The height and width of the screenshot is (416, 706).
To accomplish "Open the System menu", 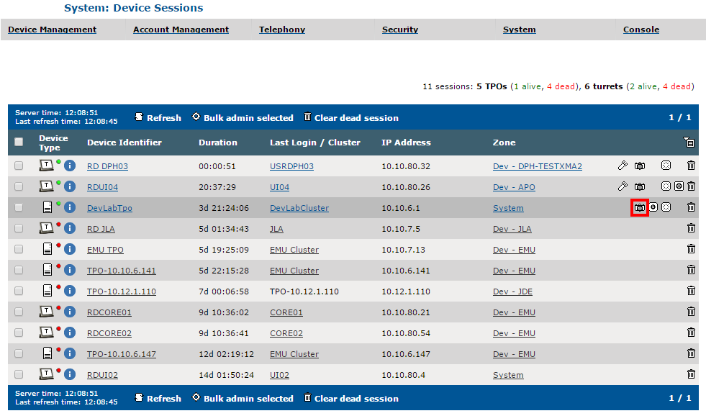I will click(519, 30).
